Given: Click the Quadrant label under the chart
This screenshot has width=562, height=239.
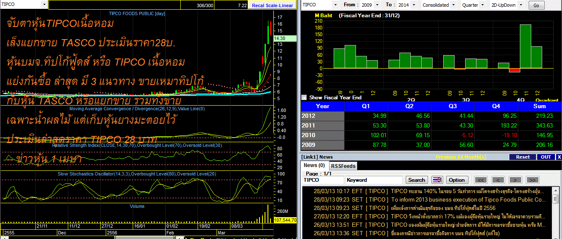Looking at the screenshot, I should tap(547, 100).
